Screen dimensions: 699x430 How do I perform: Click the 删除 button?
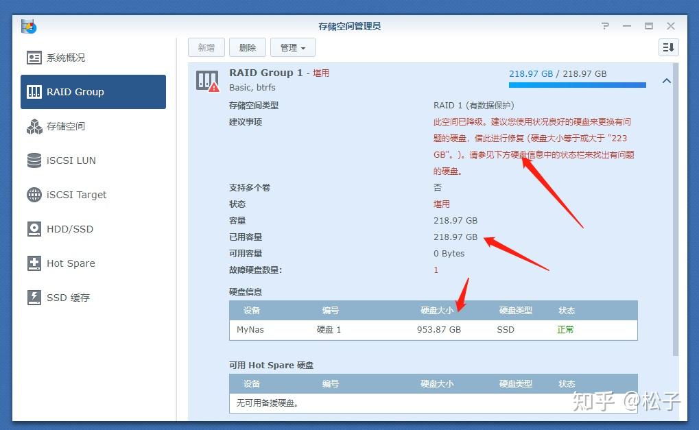coord(247,47)
